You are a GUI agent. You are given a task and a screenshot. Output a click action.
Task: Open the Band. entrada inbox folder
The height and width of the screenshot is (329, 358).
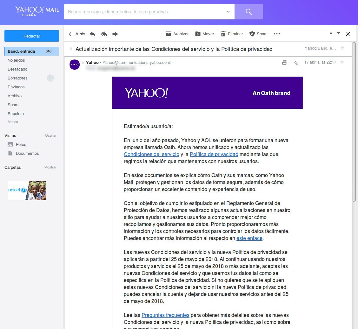point(32,51)
